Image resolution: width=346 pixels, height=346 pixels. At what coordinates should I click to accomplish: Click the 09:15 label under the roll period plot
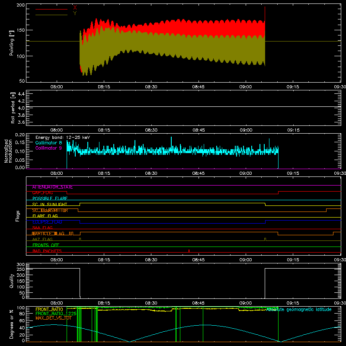(x=293, y=130)
